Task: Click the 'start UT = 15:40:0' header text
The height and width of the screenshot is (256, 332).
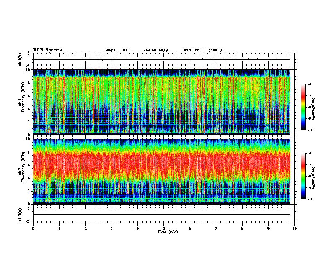Action: click(x=202, y=50)
